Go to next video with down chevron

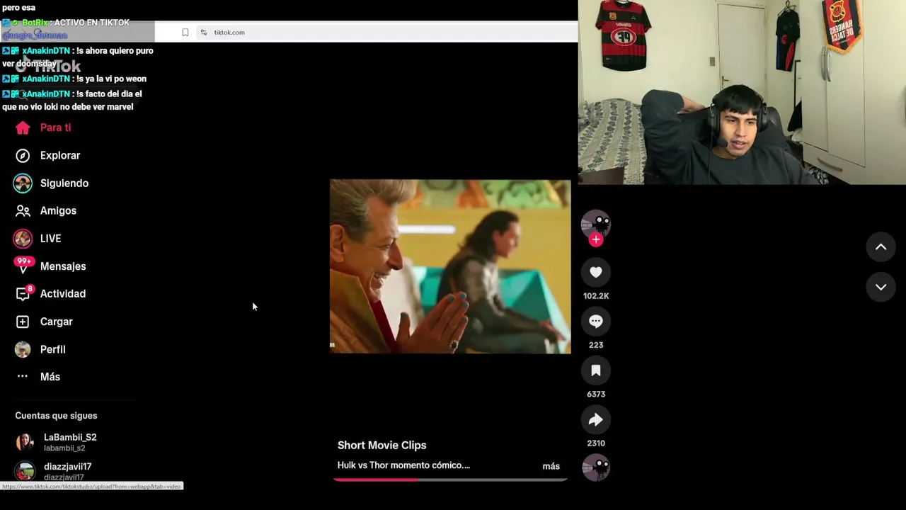coord(881,287)
